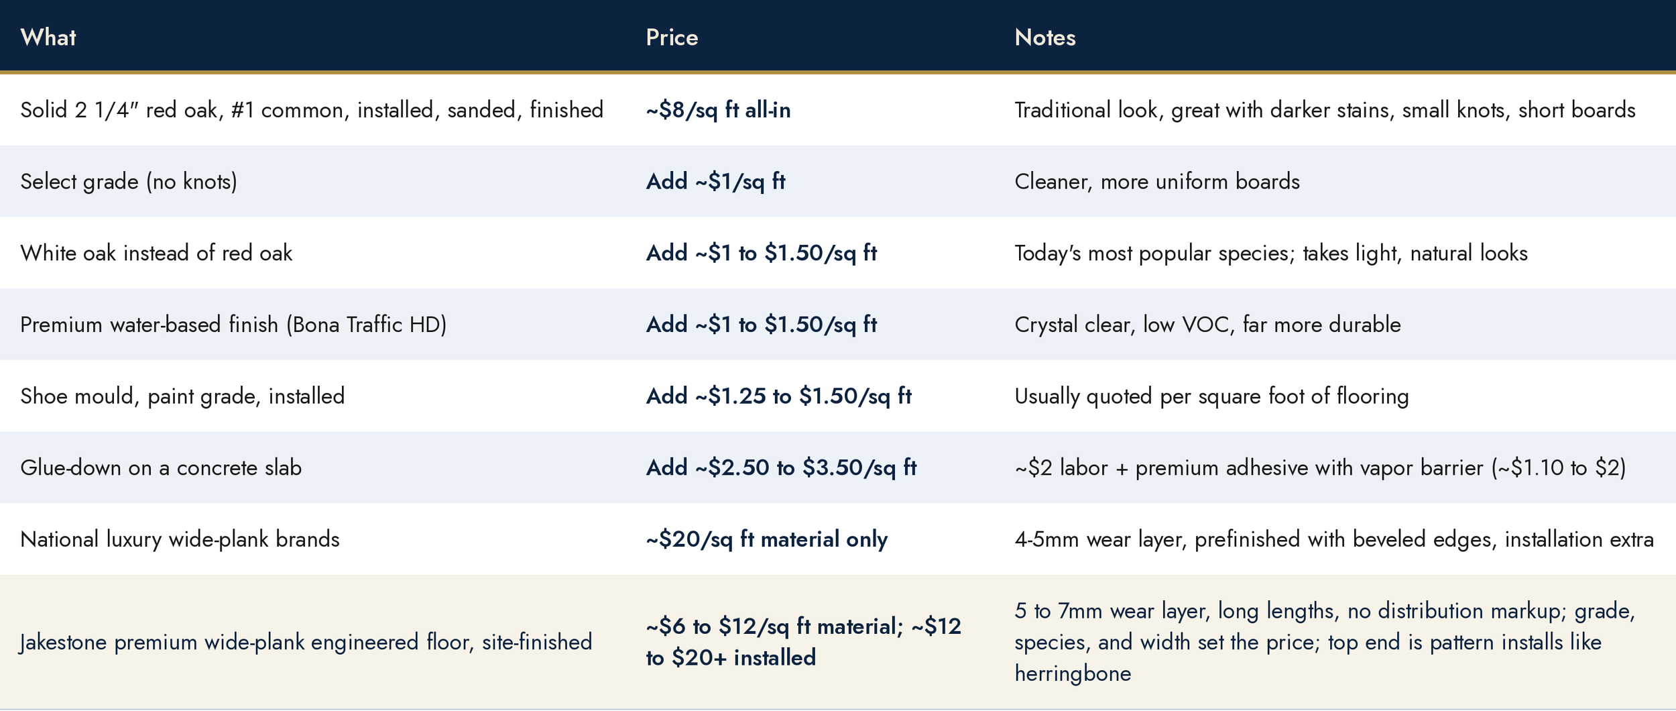
Task: Select 'Glue-down on a concrete slab'
Action: (x=161, y=468)
